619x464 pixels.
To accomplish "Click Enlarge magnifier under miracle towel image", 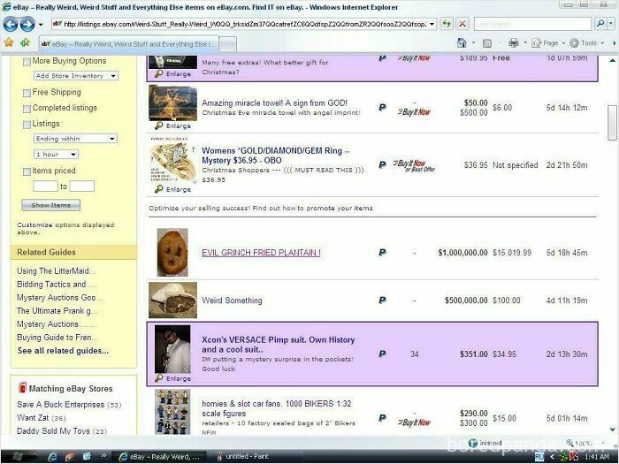I will tap(158, 126).
